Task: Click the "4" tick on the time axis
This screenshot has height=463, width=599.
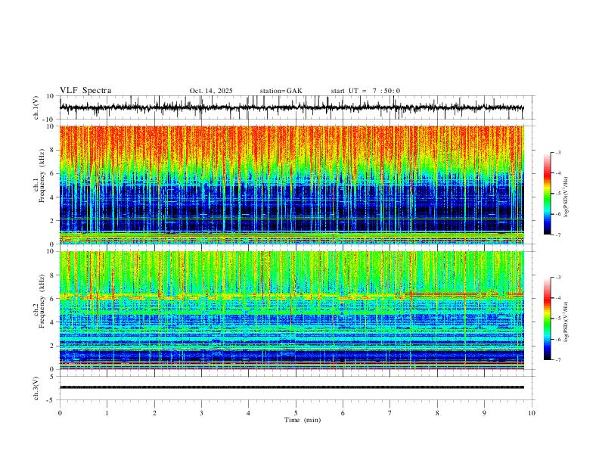Action: 248,413
